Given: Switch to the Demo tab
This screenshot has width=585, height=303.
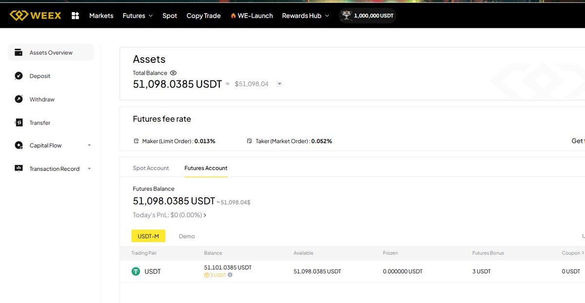Looking at the screenshot, I should point(187,236).
